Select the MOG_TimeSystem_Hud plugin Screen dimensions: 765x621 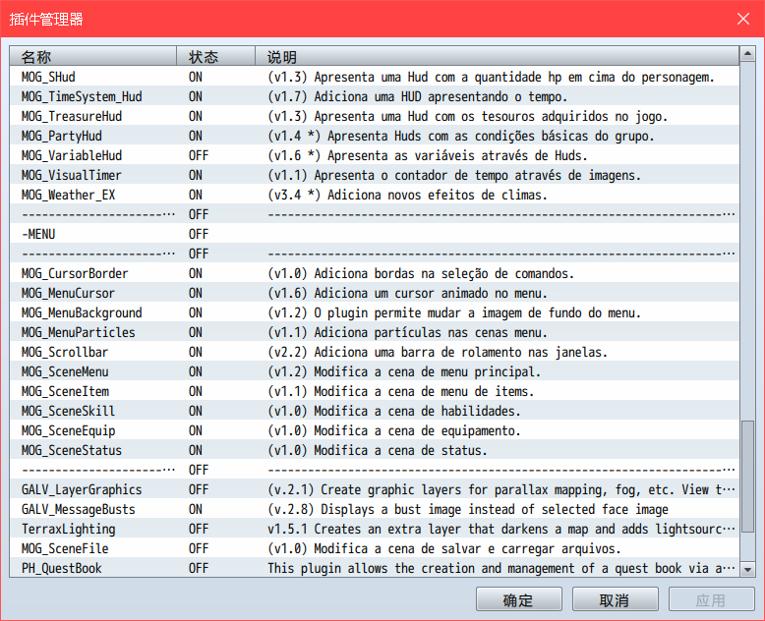[375, 96]
